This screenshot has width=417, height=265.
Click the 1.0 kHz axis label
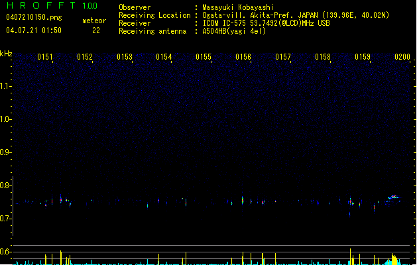5,119
